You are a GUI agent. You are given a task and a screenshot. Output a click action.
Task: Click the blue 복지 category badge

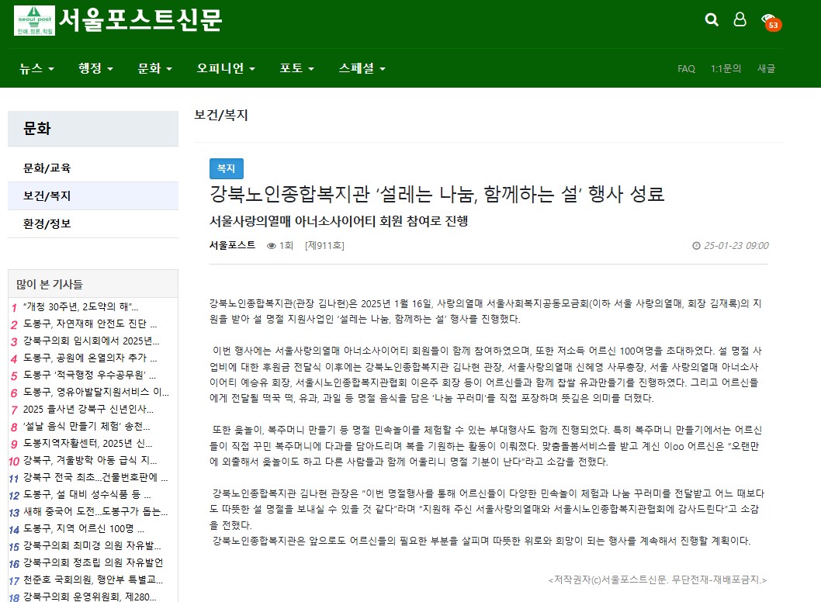(x=227, y=168)
